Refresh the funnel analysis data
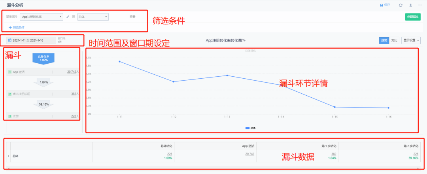The width and height of the screenshot is (427, 174). click(401, 5)
